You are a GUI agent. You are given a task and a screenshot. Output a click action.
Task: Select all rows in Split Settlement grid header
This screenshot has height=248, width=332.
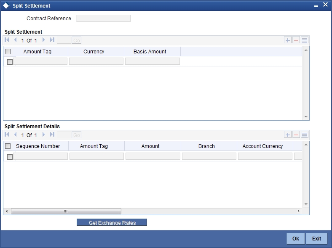pyautogui.click(x=8, y=52)
